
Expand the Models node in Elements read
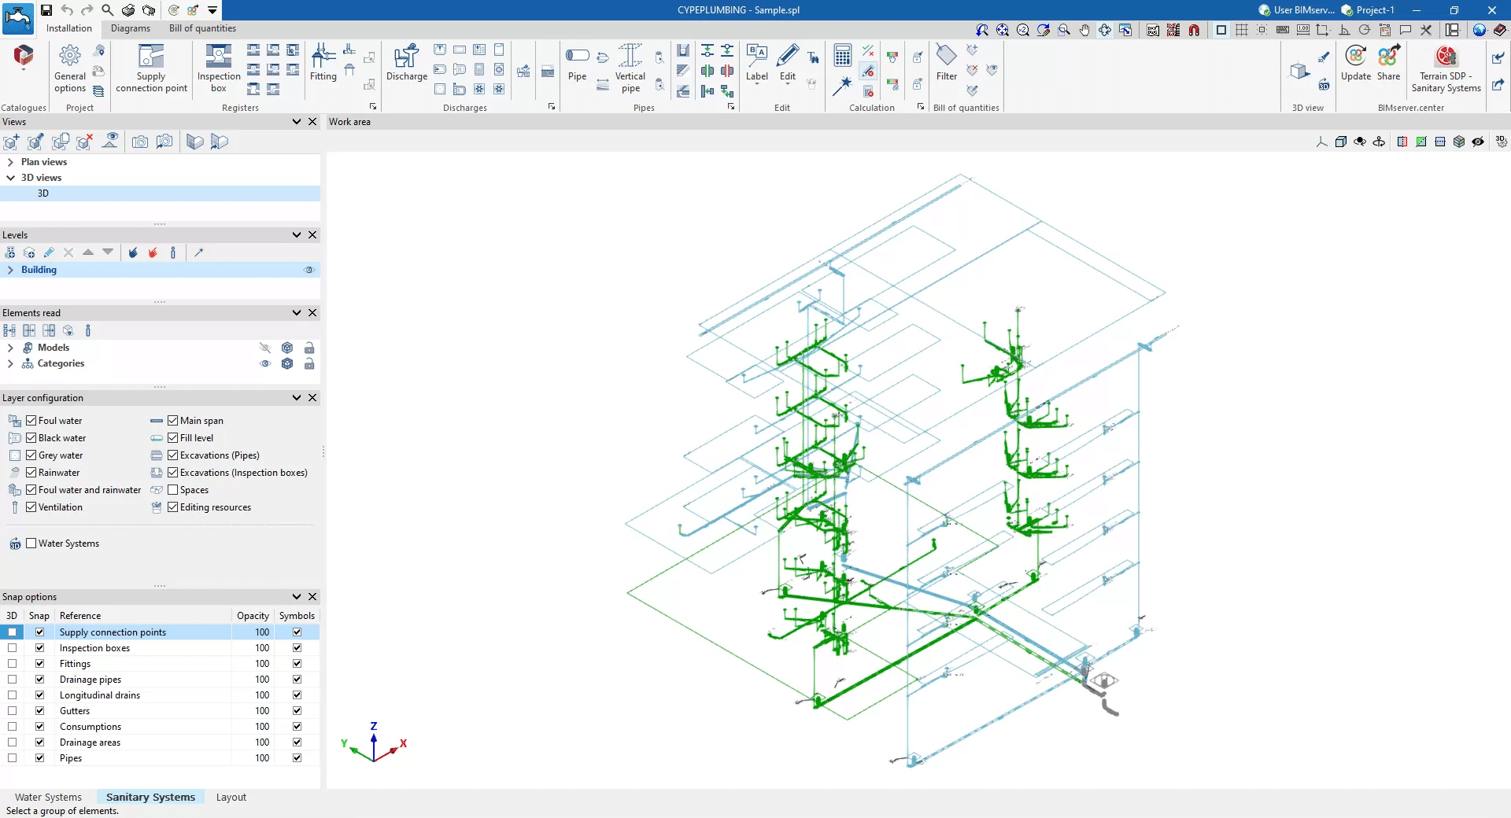click(10, 348)
